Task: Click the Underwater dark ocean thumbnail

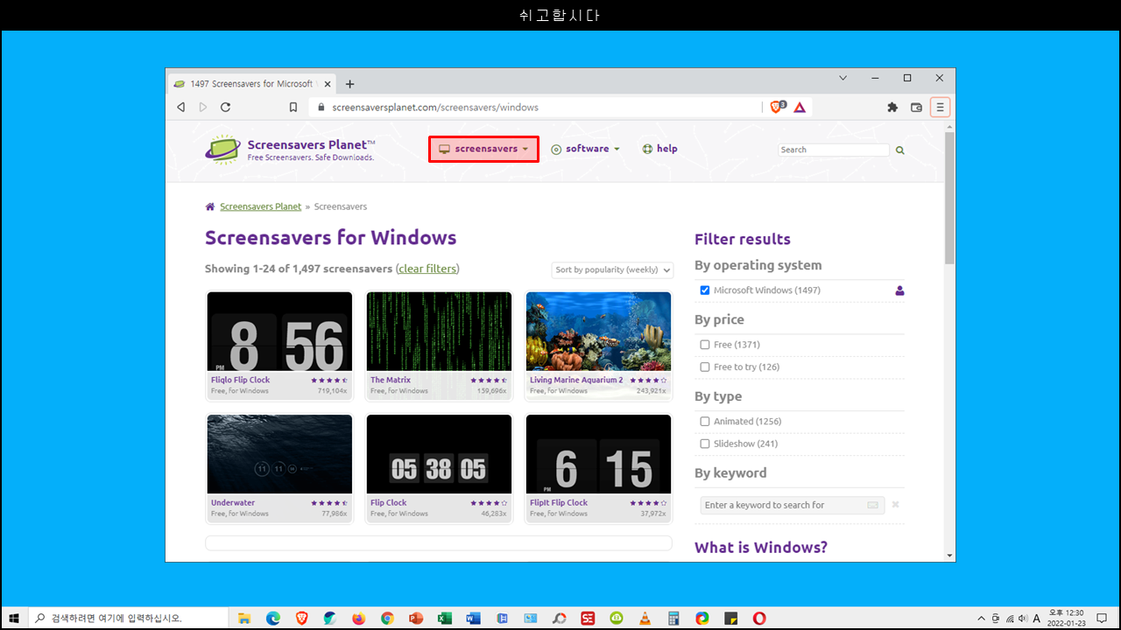Action: [279, 454]
